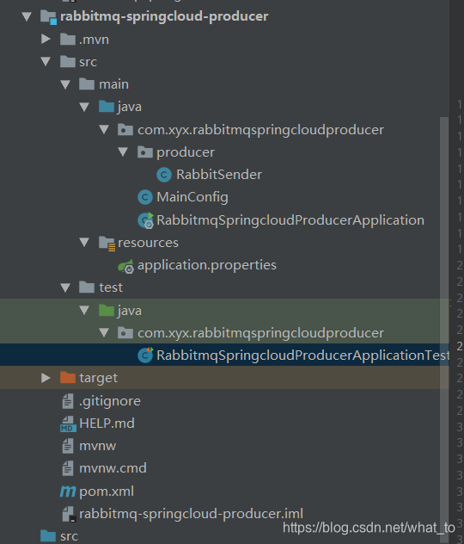This screenshot has width=464, height=544.
Task: Open the .gitignore file
Action: (110, 401)
